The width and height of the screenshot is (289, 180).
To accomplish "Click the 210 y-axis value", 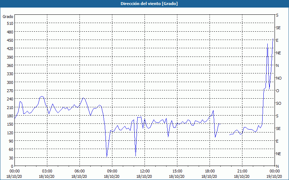I will coord(10,107).
